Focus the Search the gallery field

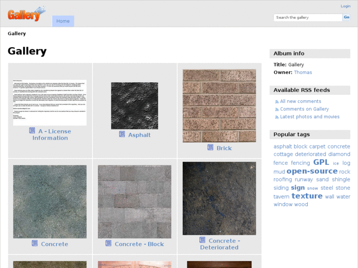[x=308, y=18]
